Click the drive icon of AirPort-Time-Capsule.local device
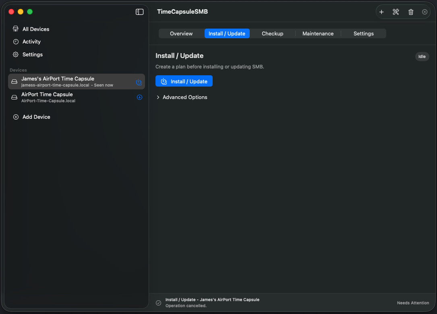The height and width of the screenshot is (314, 437). 14,97
